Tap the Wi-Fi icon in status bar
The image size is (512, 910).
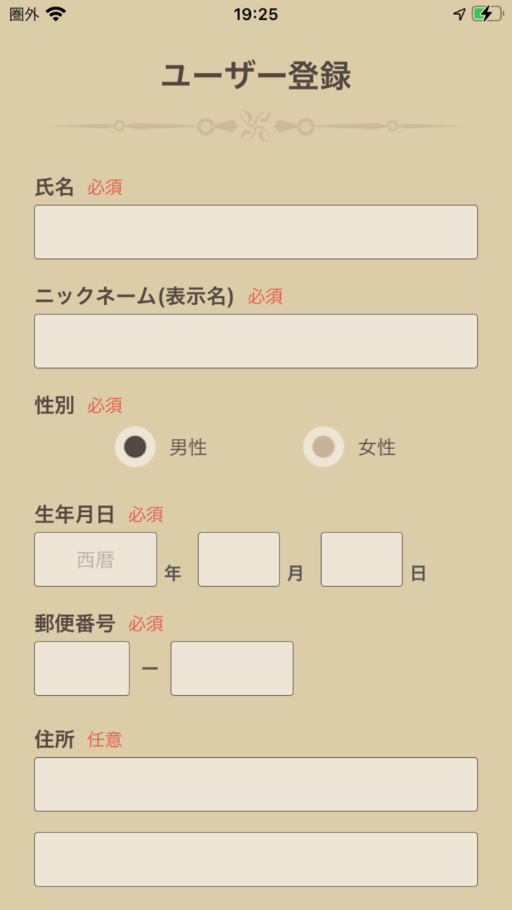click(56, 14)
